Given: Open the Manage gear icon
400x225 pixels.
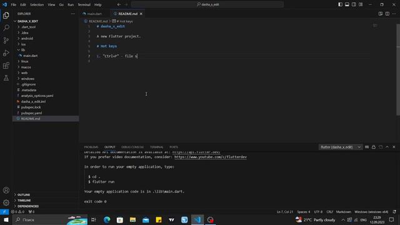Looking at the screenshot, I should [x=6, y=202].
